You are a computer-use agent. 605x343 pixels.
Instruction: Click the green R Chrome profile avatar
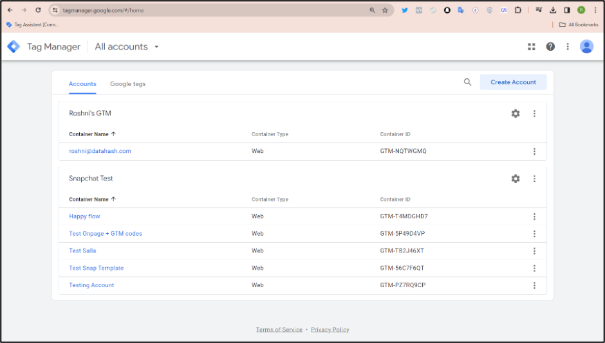(x=581, y=10)
